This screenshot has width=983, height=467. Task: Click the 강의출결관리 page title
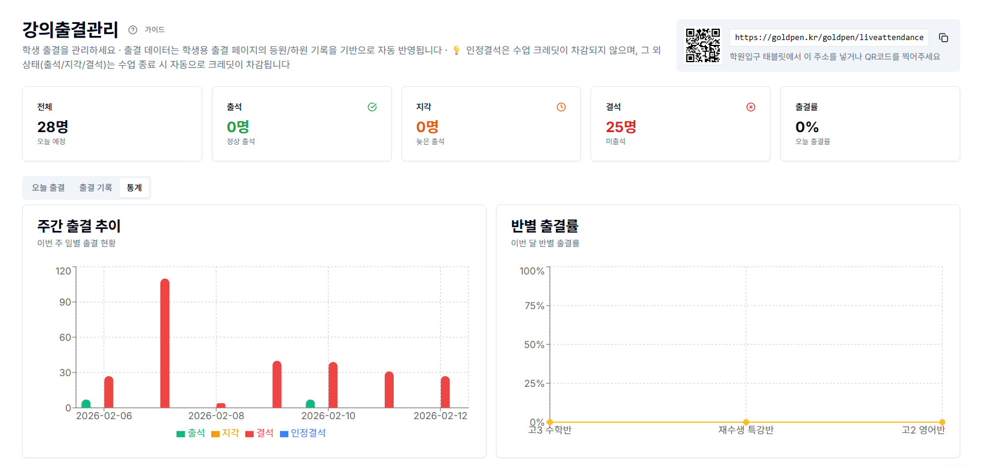(x=70, y=29)
